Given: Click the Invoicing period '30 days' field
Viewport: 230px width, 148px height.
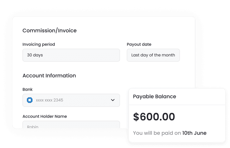Looking at the screenshot, I should pos(71,55).
